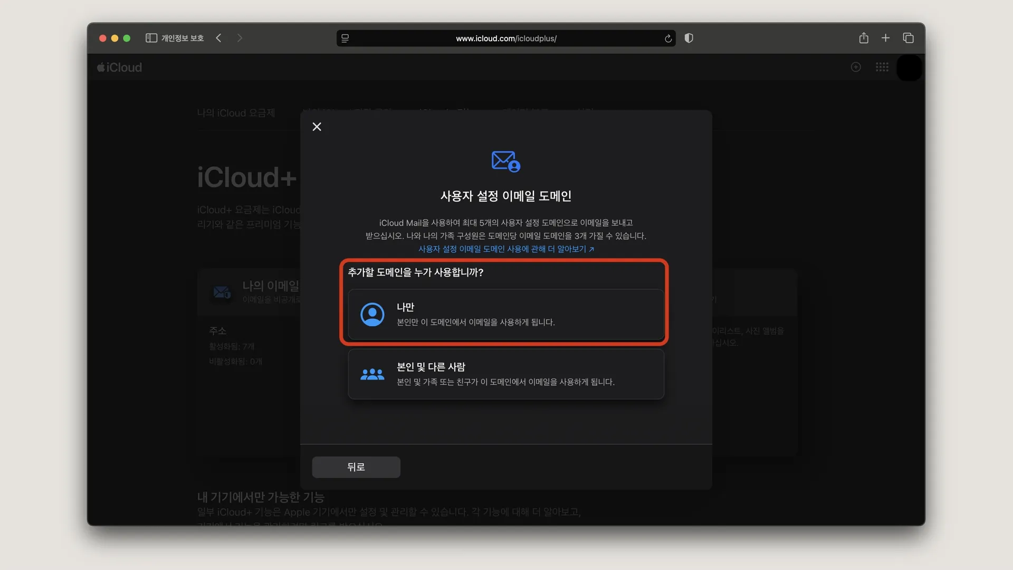Click the iCloud logo in header
1013x570 pixels.
point(120,68)
